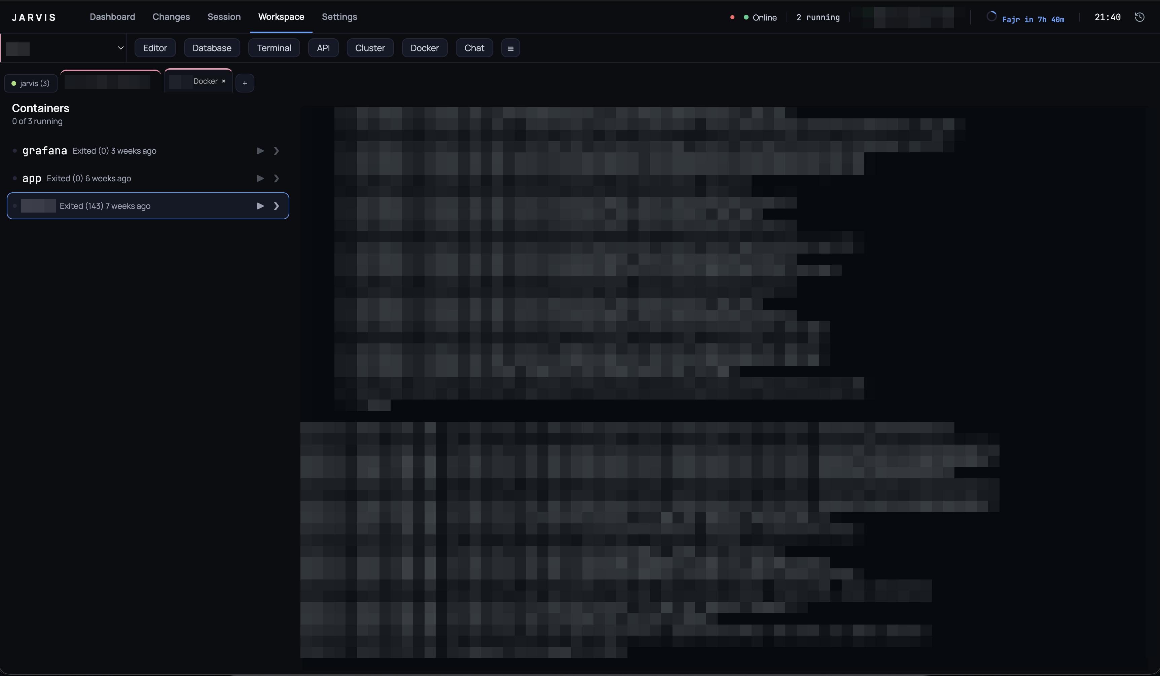Switch to the Changes tab
The width and height of the screenshot is (1160, 676).
(x=171, y=17)
